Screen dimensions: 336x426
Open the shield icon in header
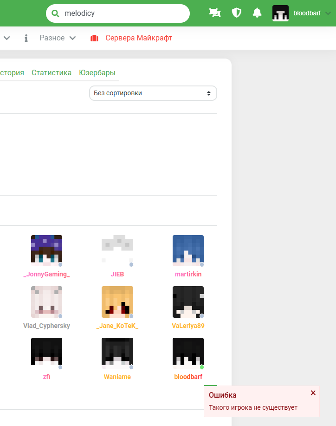click(236, 13)
